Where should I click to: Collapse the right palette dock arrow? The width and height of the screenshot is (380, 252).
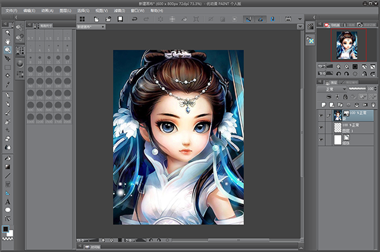(x=314, y=17)
